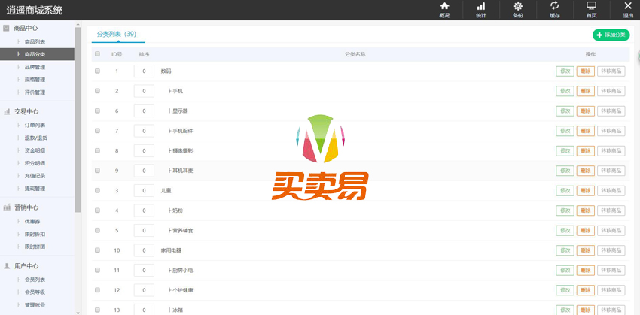The height and width of the screenshot is (315, 640).
Task: Check the checkbox for 耳机耳麦 row
Action: point(97,171)
